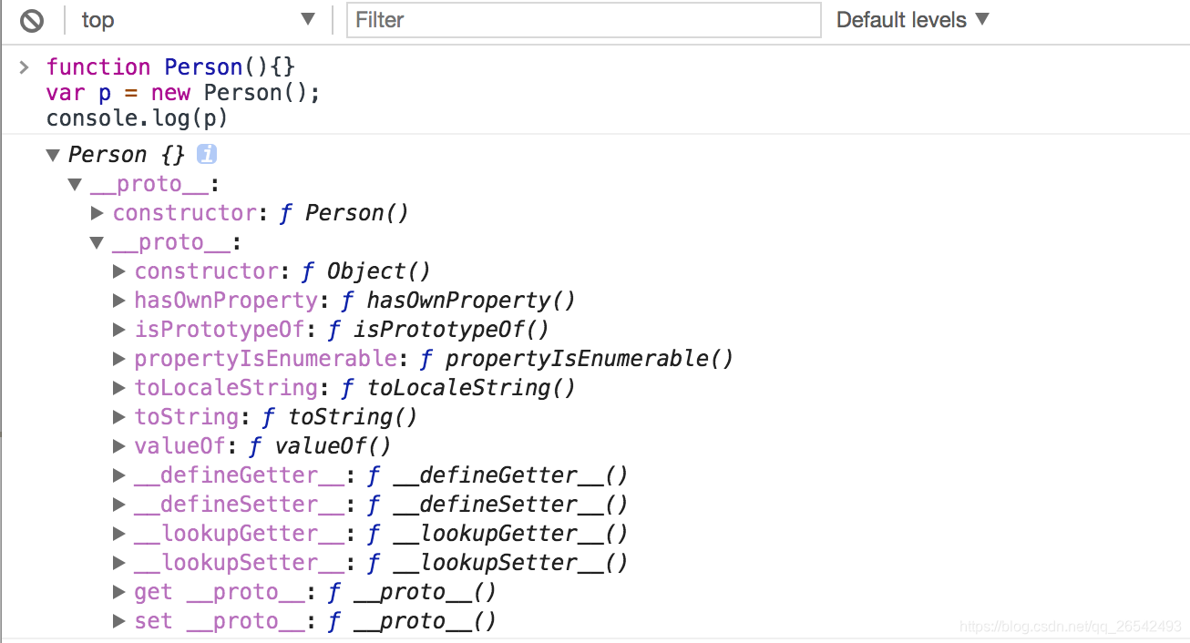The width and height of the screenshot is (1190, 643).
Task: Expand the __lookupSetter__ entry
Action: [119, 563]
